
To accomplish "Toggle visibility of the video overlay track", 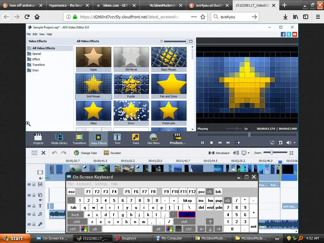I will tap(29, 195).
